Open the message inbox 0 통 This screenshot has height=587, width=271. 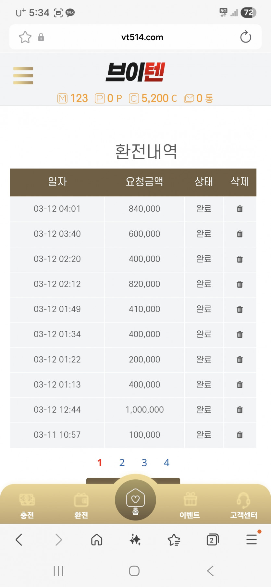tap(199, 98)
